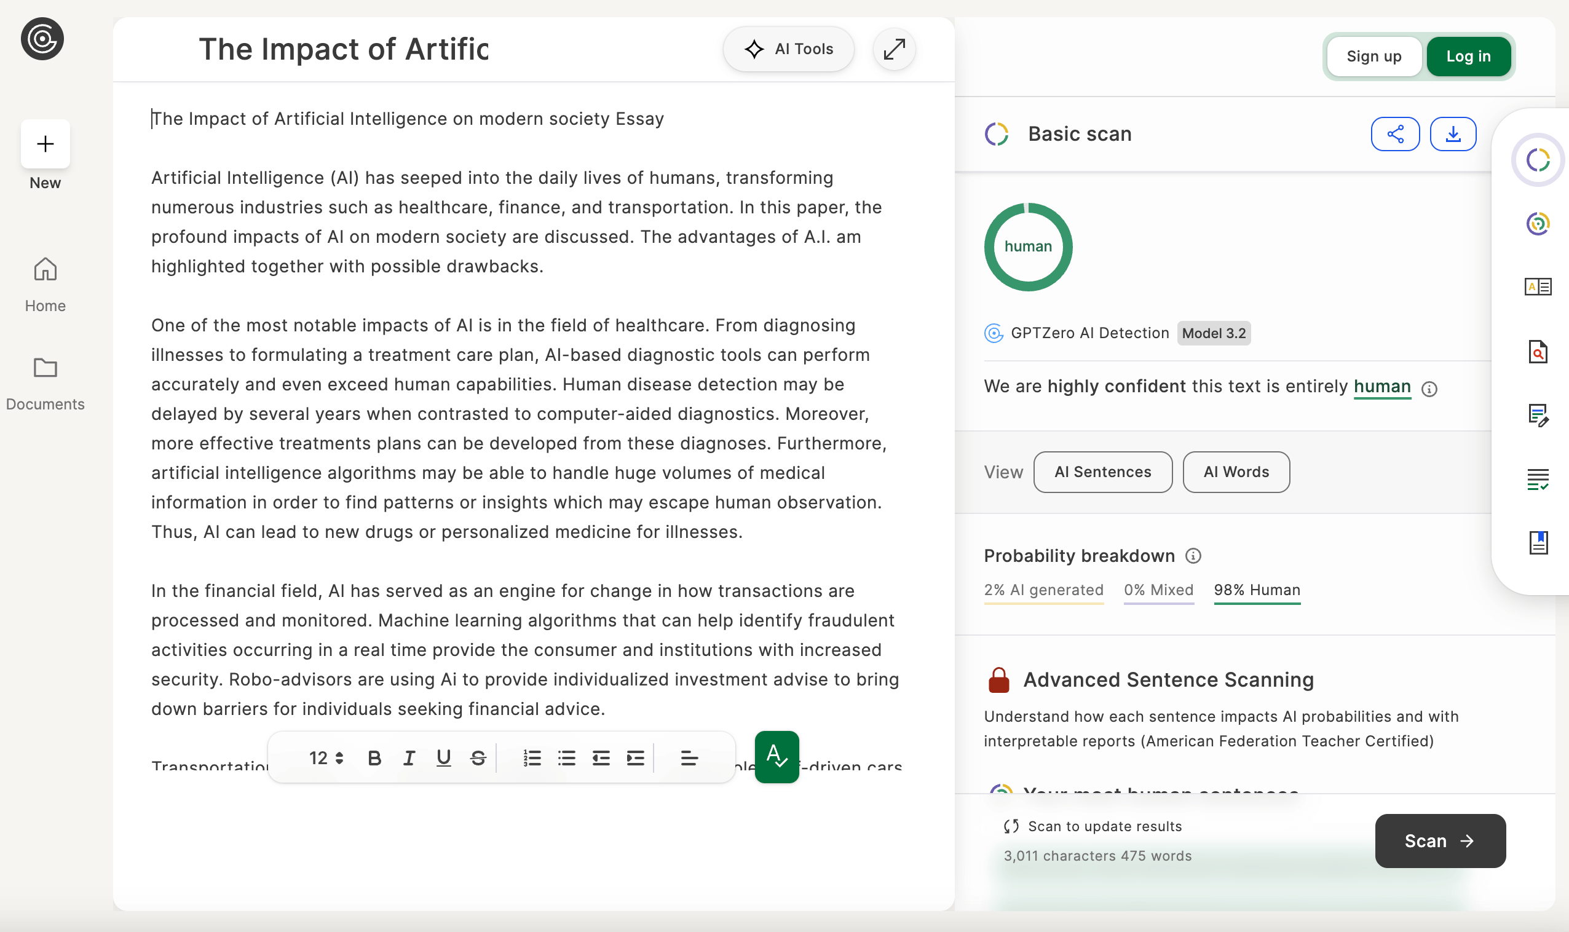The width and height of the screenshot is (1569, 932).
Task: Create a new document with plus button
Action: tap(45, 144)
